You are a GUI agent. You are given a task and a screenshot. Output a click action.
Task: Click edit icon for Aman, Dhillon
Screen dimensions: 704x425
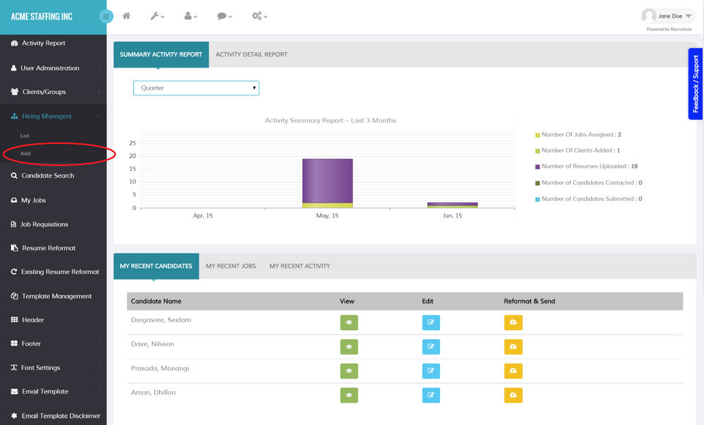[x=430, y=396]
